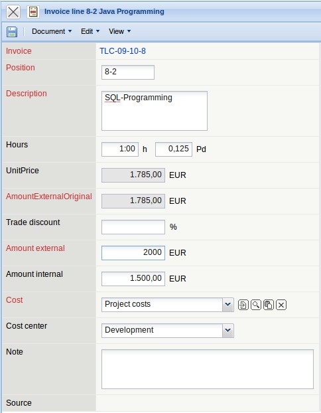Open the Edit menu

(x=90, y=31)
